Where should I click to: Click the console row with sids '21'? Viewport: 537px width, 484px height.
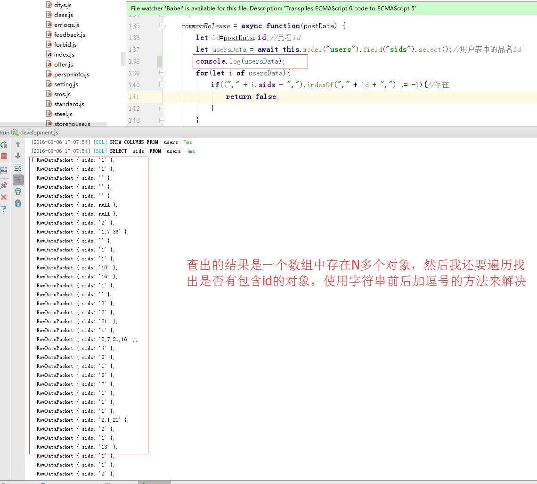[x=77, y=321]
